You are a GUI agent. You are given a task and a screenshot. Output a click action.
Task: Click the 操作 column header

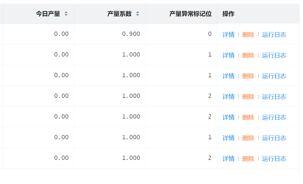pos(228,14)
